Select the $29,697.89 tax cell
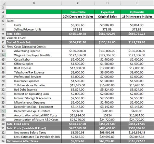Viewport: 154px width, 144px height. pos(107,137)
